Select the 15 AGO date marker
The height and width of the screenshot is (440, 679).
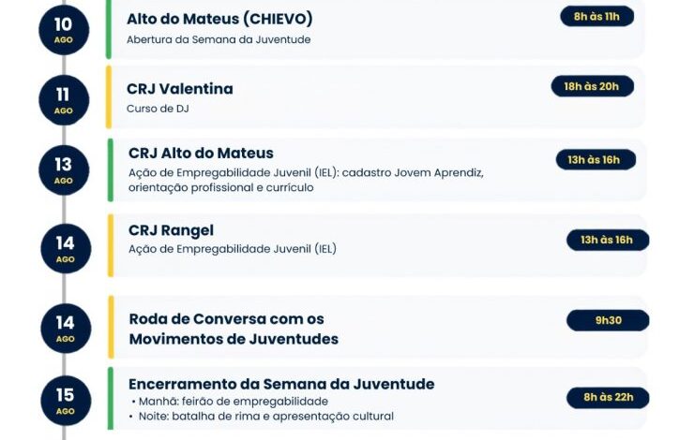[66, 401]
